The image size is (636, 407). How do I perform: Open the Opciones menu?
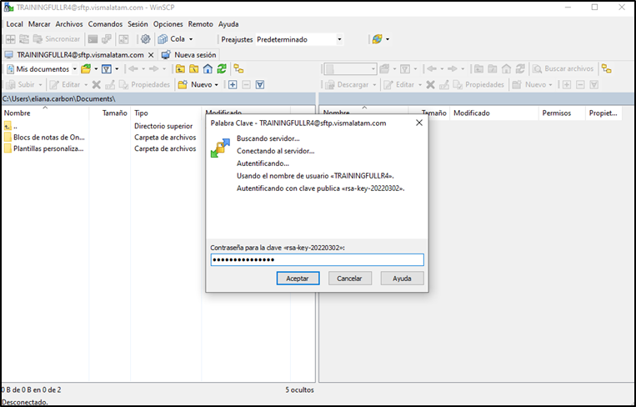(x=168, y=24)
